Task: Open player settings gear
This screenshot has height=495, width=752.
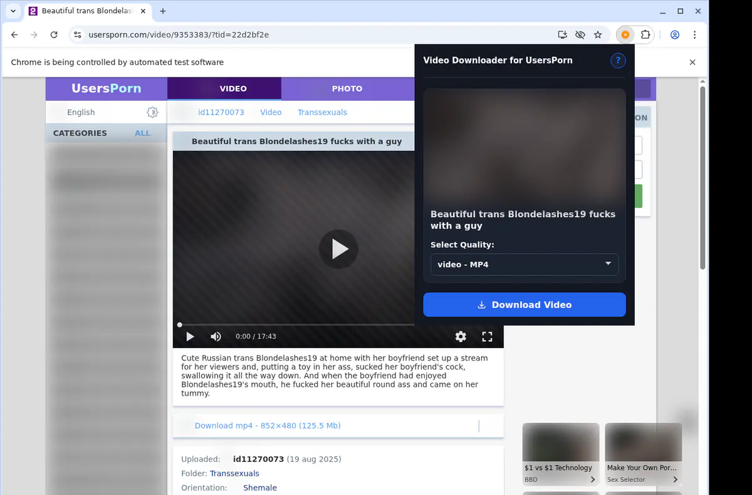Action: [461, 337]
